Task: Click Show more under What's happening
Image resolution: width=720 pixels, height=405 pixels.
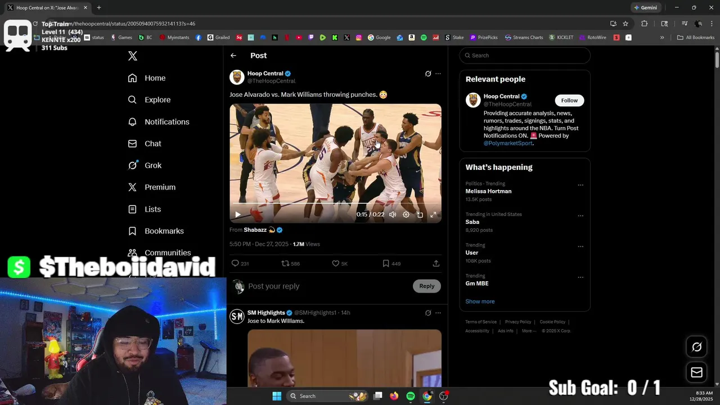Action: coord(480,301)
